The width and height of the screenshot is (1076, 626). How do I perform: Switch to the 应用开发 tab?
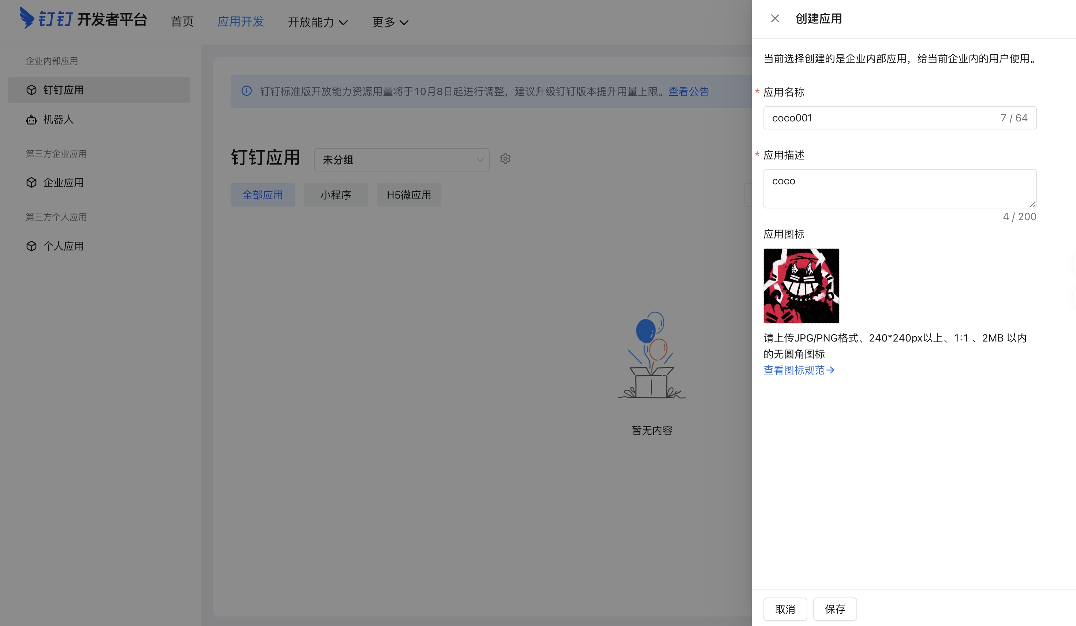(x=241, y=21)
